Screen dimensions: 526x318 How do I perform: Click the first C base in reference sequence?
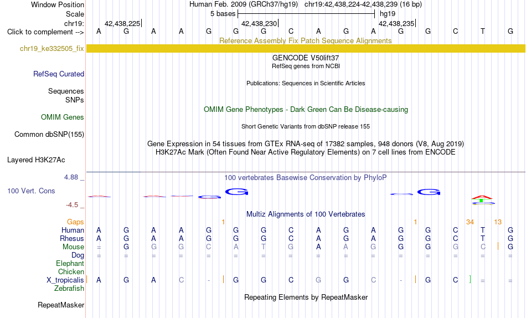tap(291, 31)
